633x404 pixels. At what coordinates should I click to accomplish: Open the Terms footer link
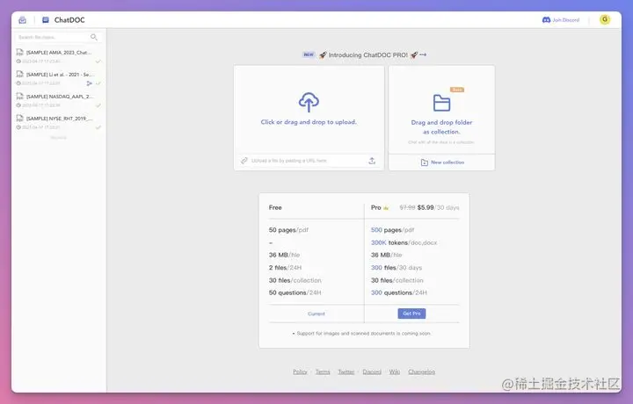click(x=323, y=372)
